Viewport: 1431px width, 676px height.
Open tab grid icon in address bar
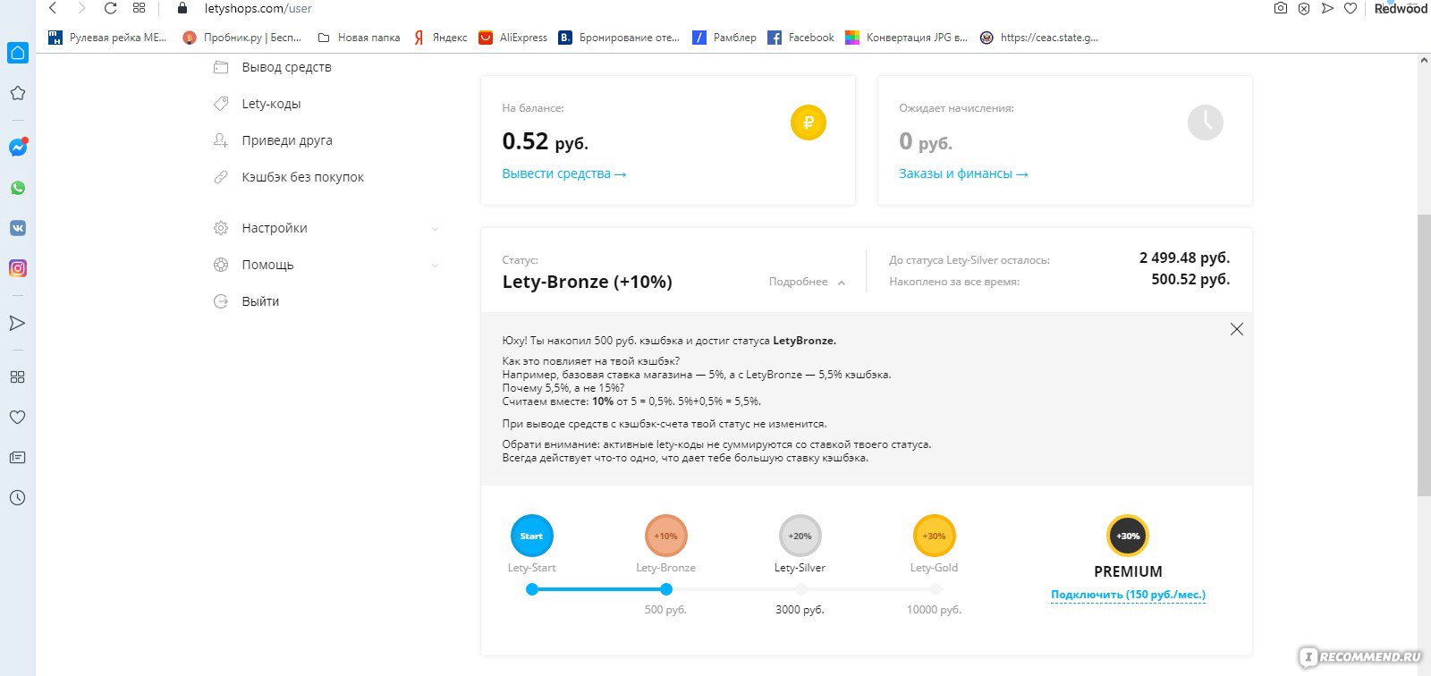(139, 8)
